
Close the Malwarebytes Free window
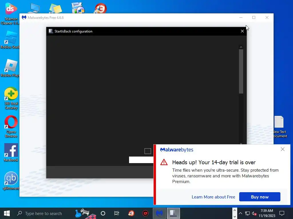(267, 17)
